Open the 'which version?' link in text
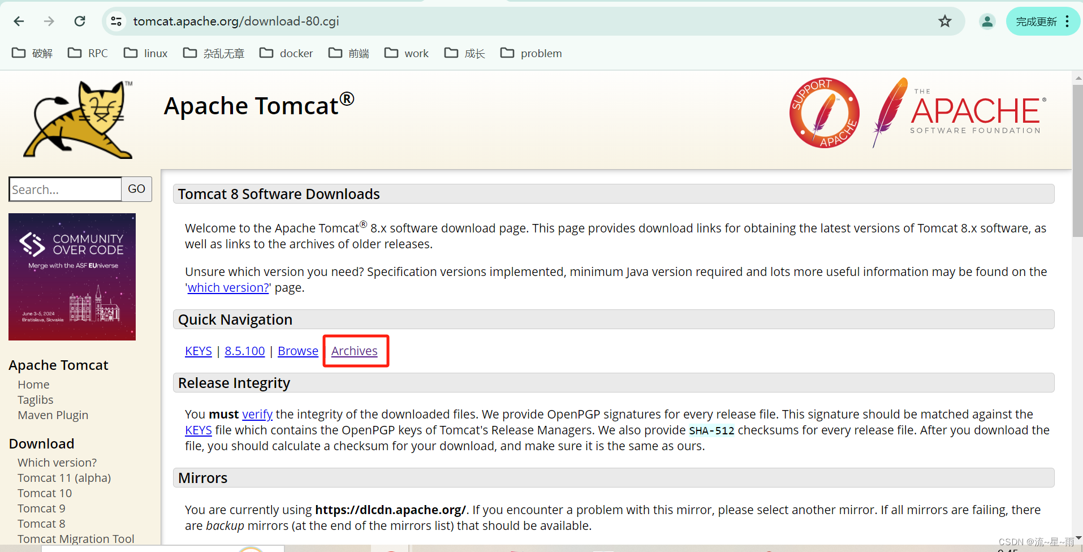 click(x=228, y=287)
